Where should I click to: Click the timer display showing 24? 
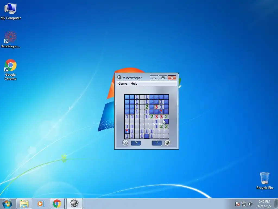click(136, 143)
